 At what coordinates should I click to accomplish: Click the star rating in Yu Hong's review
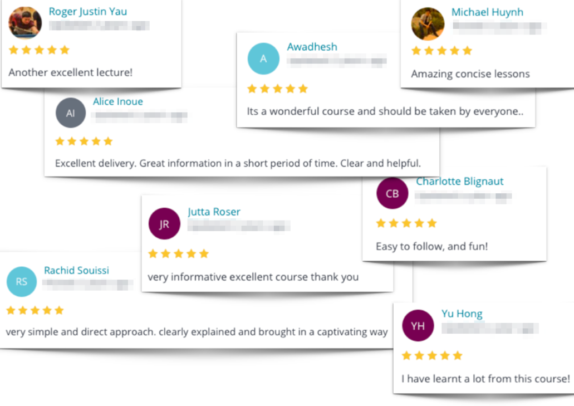coord(432,355)
